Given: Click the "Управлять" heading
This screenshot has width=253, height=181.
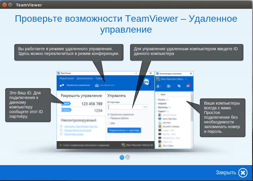Looking at the screenshot, I should [x=116, y=95].
